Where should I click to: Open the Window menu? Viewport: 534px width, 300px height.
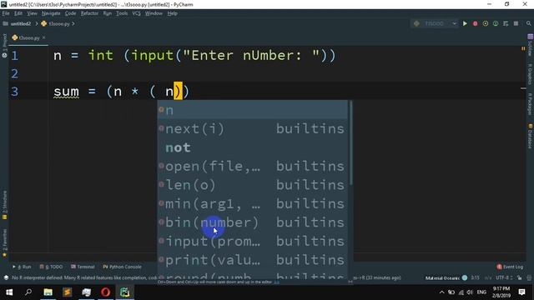tap(154, 13)
